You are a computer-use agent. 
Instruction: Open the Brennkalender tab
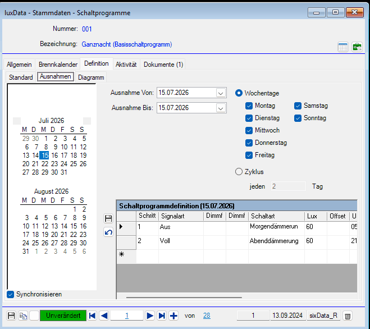point(58,65)
